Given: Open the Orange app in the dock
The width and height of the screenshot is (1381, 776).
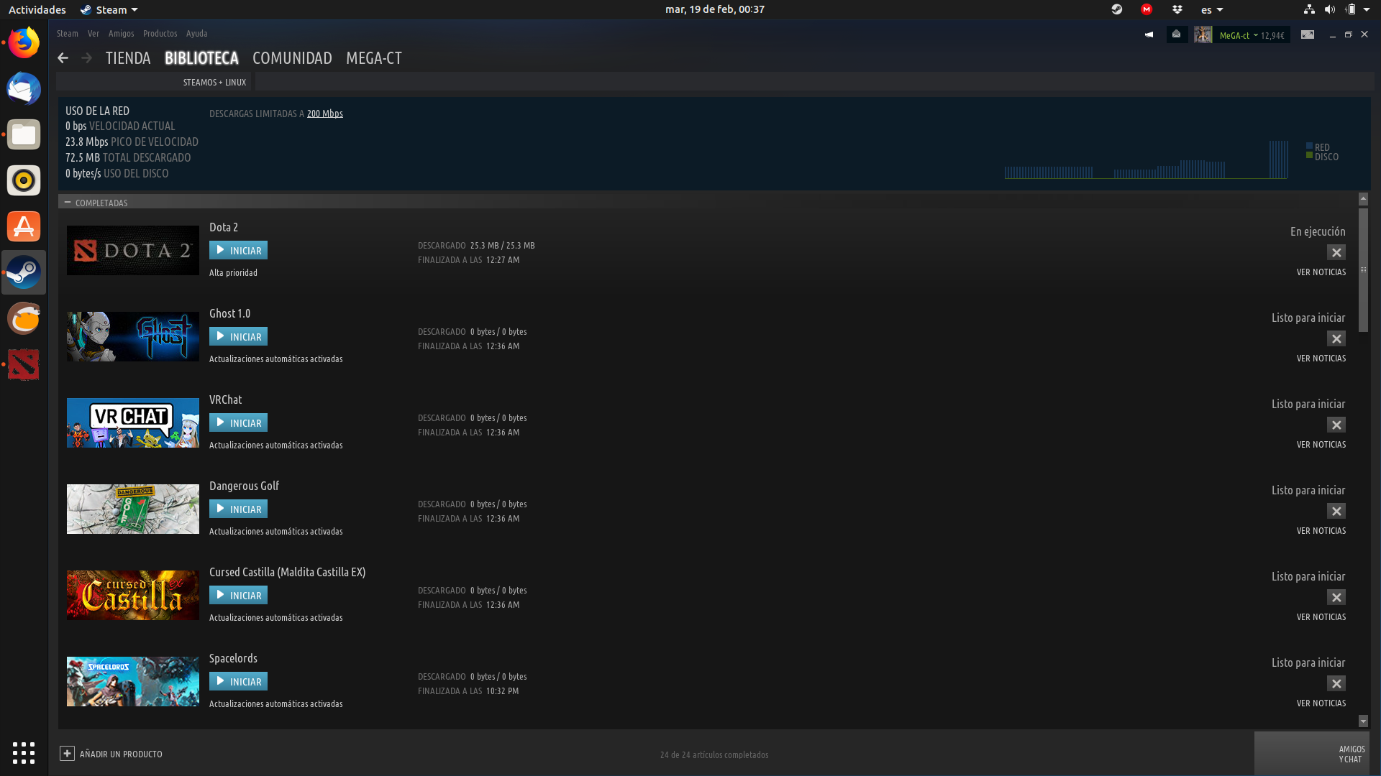Looking at the screenshot, I should tap(24, 318).
